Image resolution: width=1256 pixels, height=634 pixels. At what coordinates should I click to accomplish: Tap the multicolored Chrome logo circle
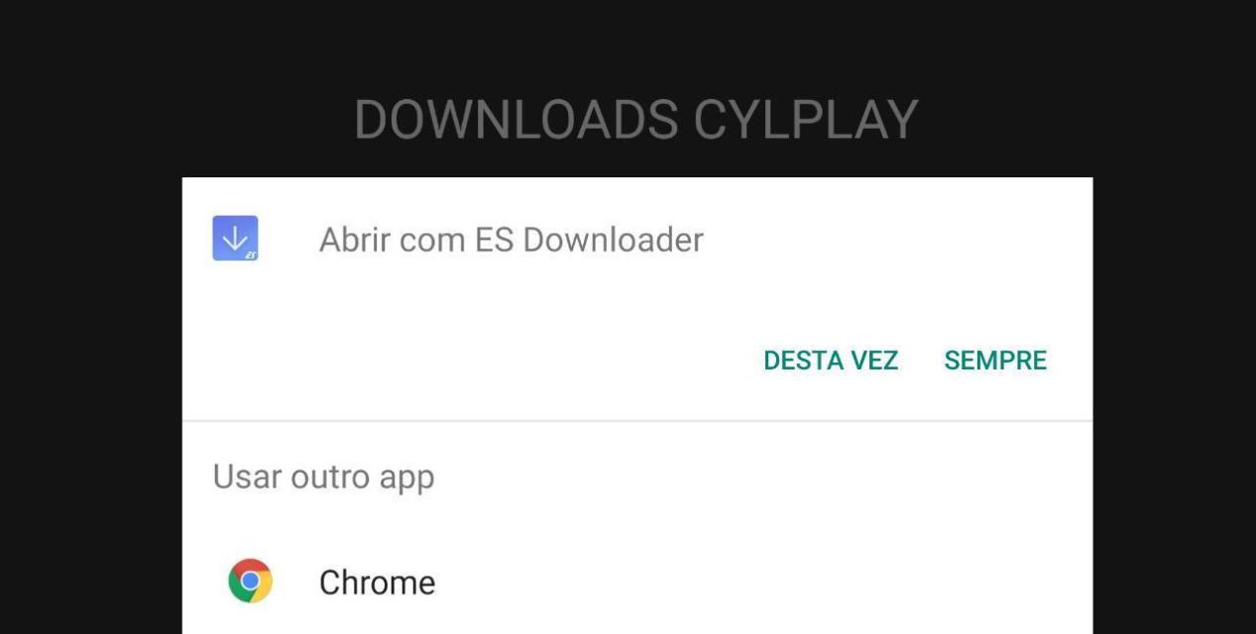(250, 581)
